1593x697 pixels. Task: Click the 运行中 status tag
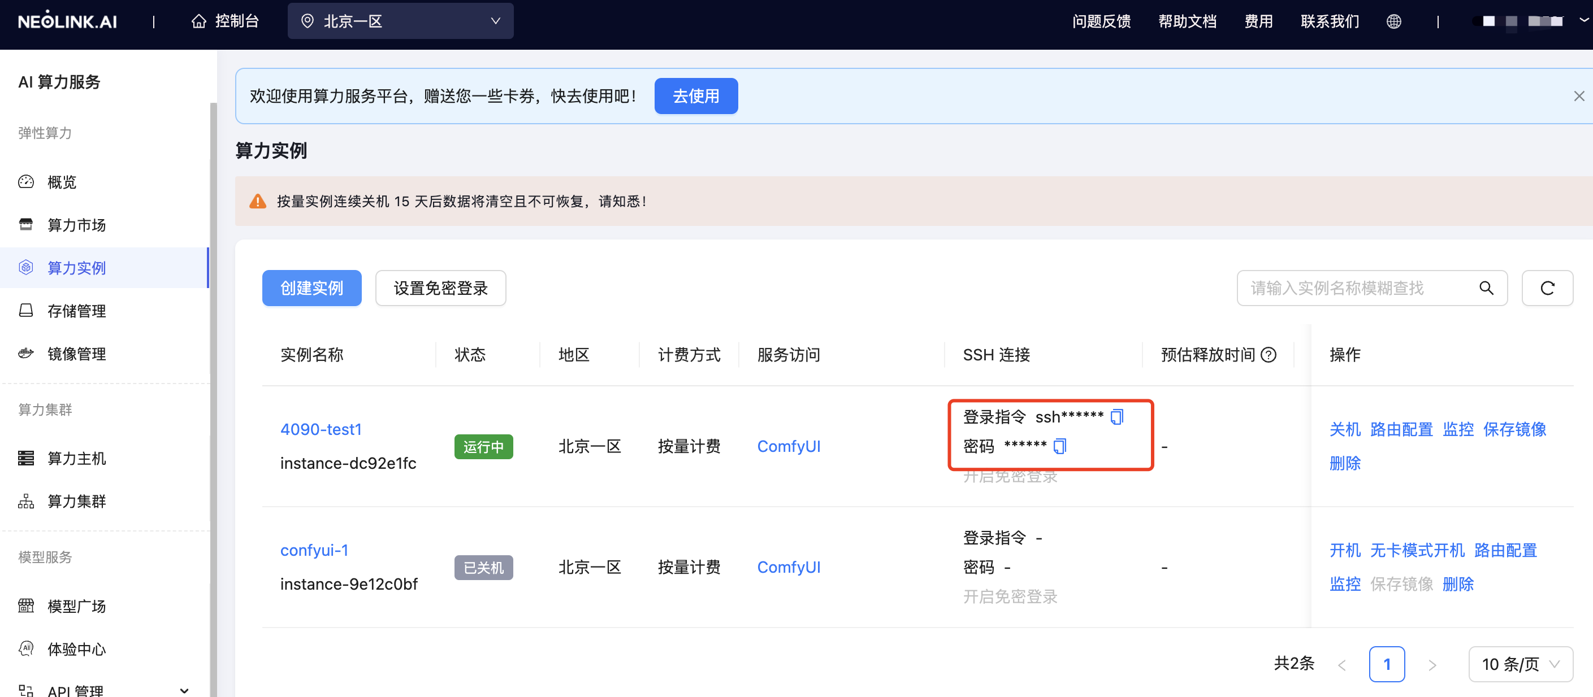coord(483,446)
